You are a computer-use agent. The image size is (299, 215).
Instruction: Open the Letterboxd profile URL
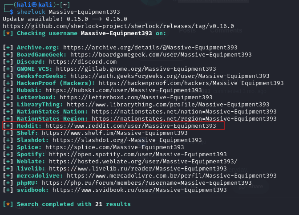pos(136,97)
